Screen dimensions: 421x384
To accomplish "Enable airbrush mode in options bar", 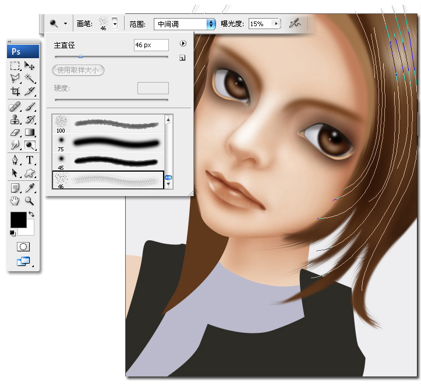I will coord(295,24).
